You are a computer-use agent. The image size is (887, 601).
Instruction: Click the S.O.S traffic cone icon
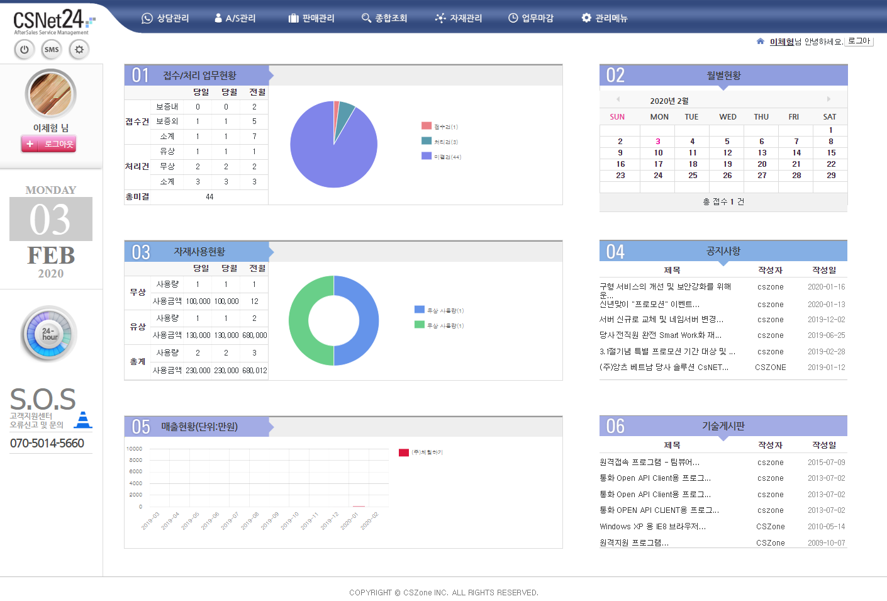click(x=83, y=420)
